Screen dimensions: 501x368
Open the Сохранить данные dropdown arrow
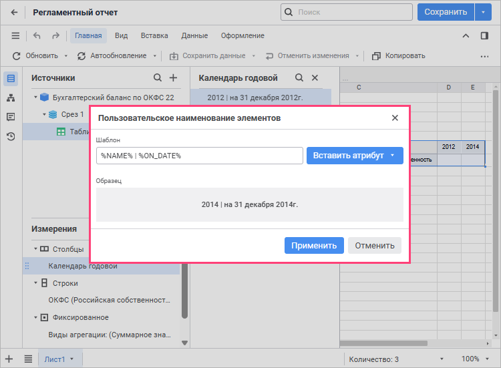pyautogui.click(x=254, y=56)
